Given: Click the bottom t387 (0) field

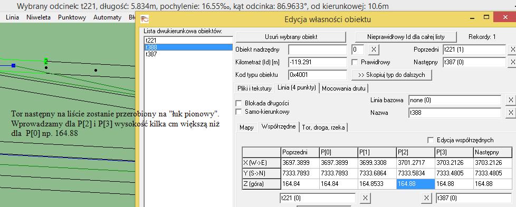Looking at the screenshot, I should 474,198.
